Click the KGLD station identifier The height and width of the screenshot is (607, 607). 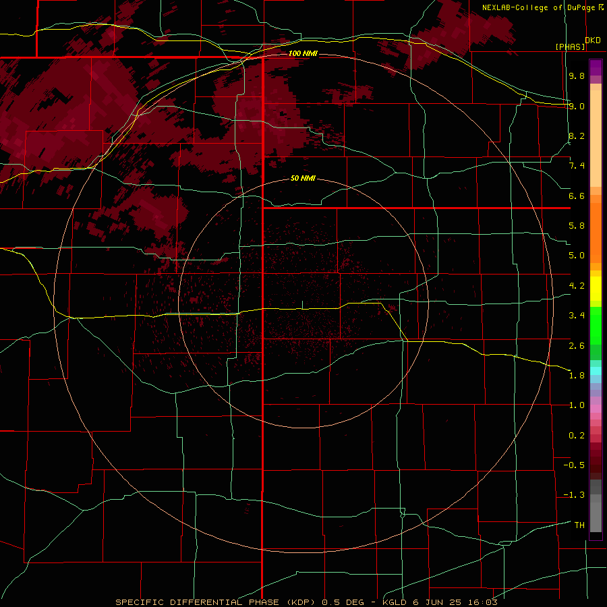(x=395, y=602)
